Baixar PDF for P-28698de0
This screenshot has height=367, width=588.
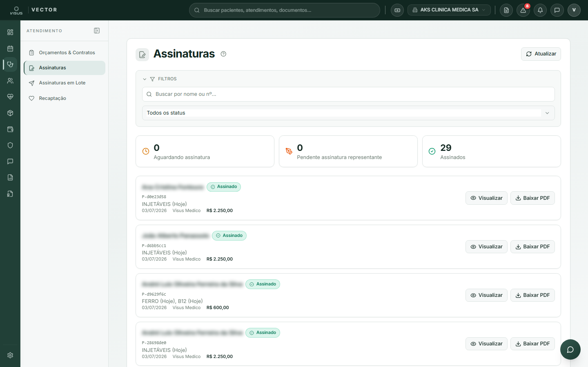click(532, 344)
